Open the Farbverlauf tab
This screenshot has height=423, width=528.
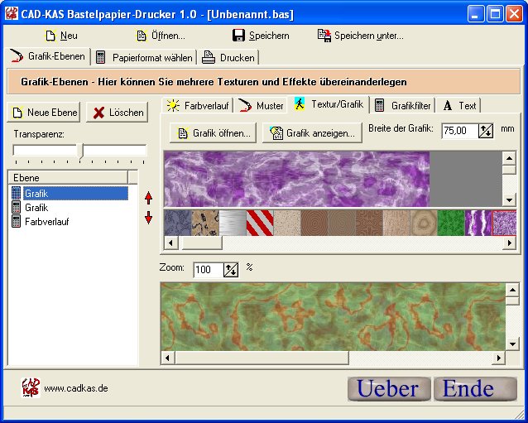(199, 105)
